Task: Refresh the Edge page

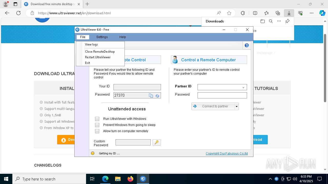Action: click(18, 13)
